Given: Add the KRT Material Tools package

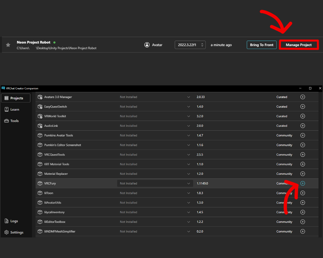Looking at the screenshot, I should pyautogui.click(x=303, y=164).
